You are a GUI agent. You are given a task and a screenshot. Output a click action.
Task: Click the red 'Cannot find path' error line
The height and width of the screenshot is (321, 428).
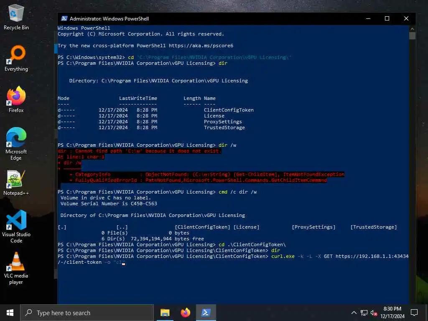(x=140, y=151)
